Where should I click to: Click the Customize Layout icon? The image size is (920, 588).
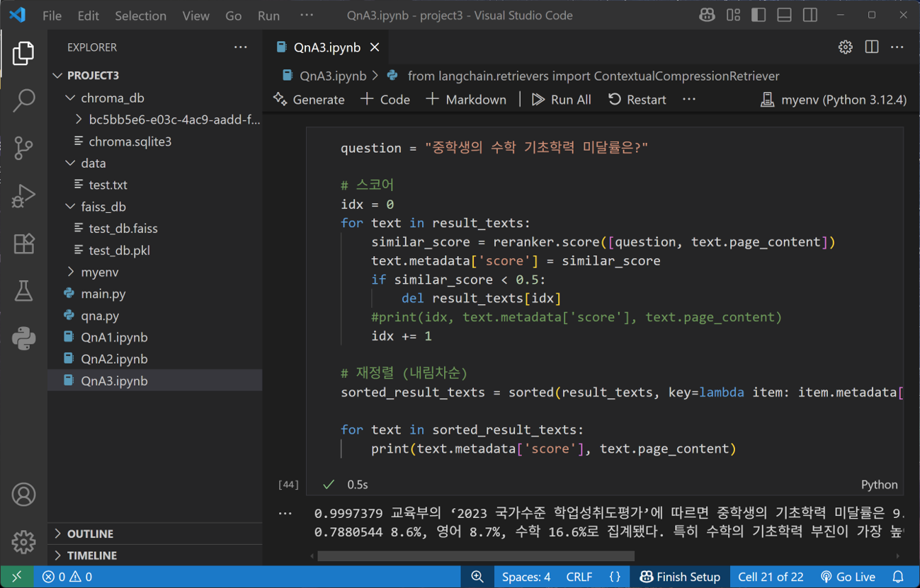pyautogui.click(x=733, y=15)
